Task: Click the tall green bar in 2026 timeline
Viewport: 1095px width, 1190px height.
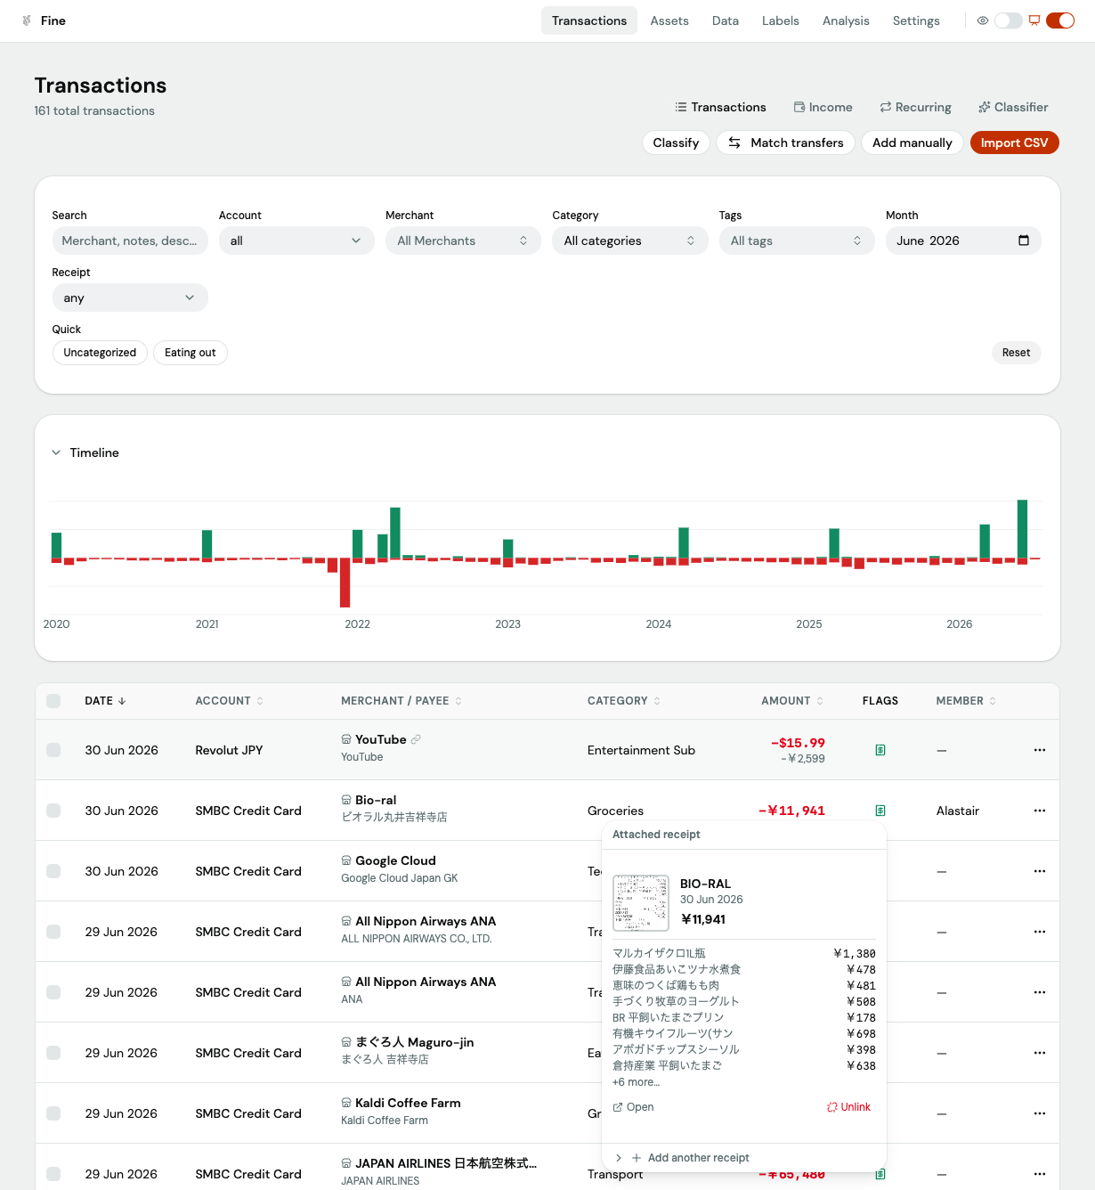Action: click(x=1023, y=529)
